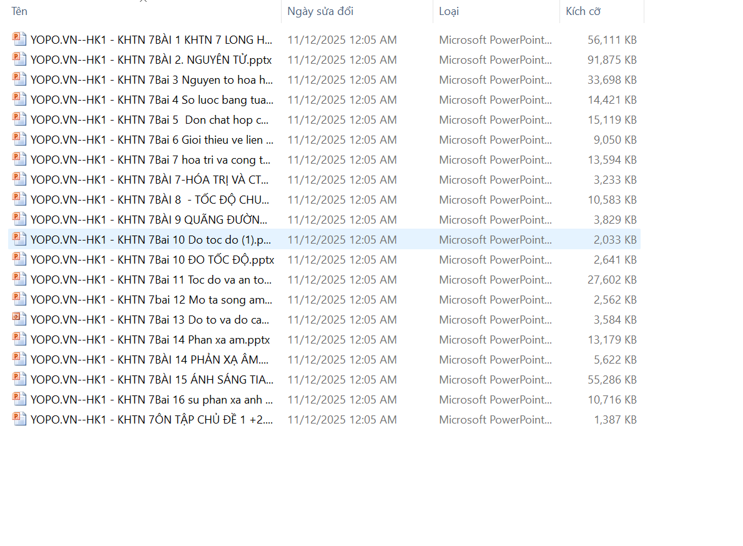Select icon of Bai 14 Phan xa am.pptx
Screen dimensions: 743x546
tap(19, 339)
